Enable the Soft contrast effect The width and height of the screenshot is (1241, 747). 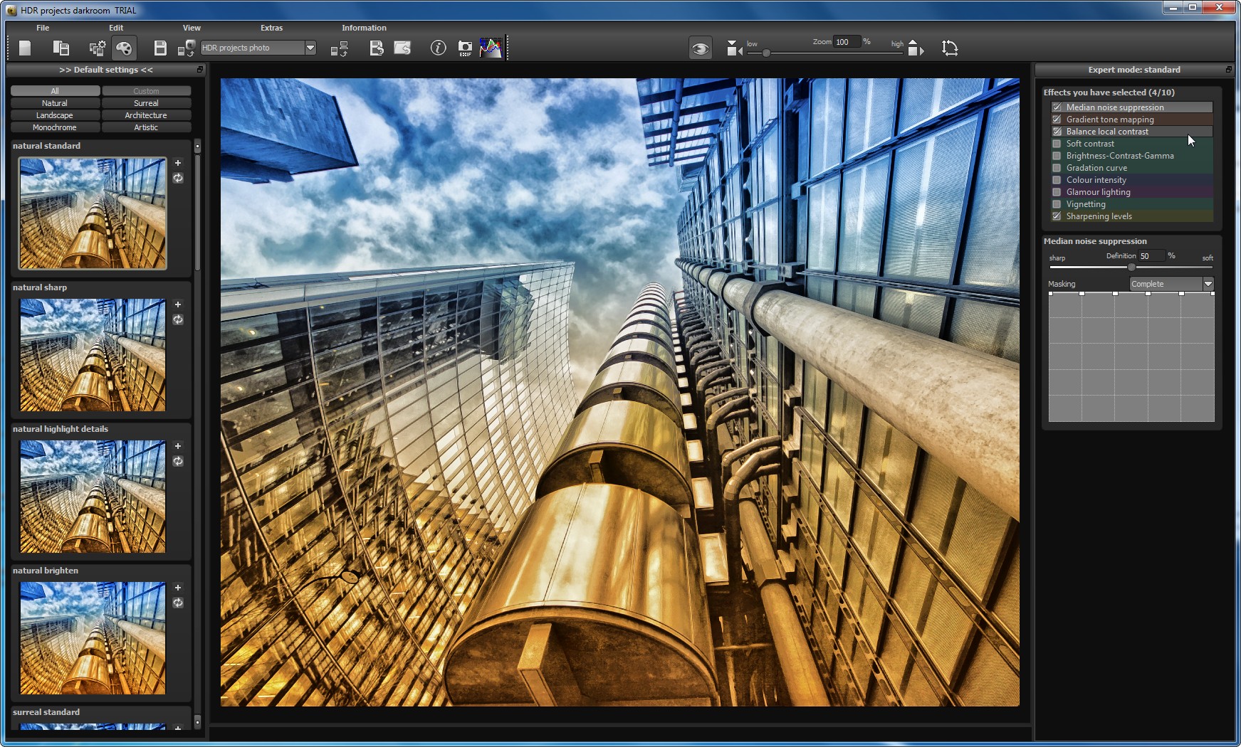click(1057, 144)
